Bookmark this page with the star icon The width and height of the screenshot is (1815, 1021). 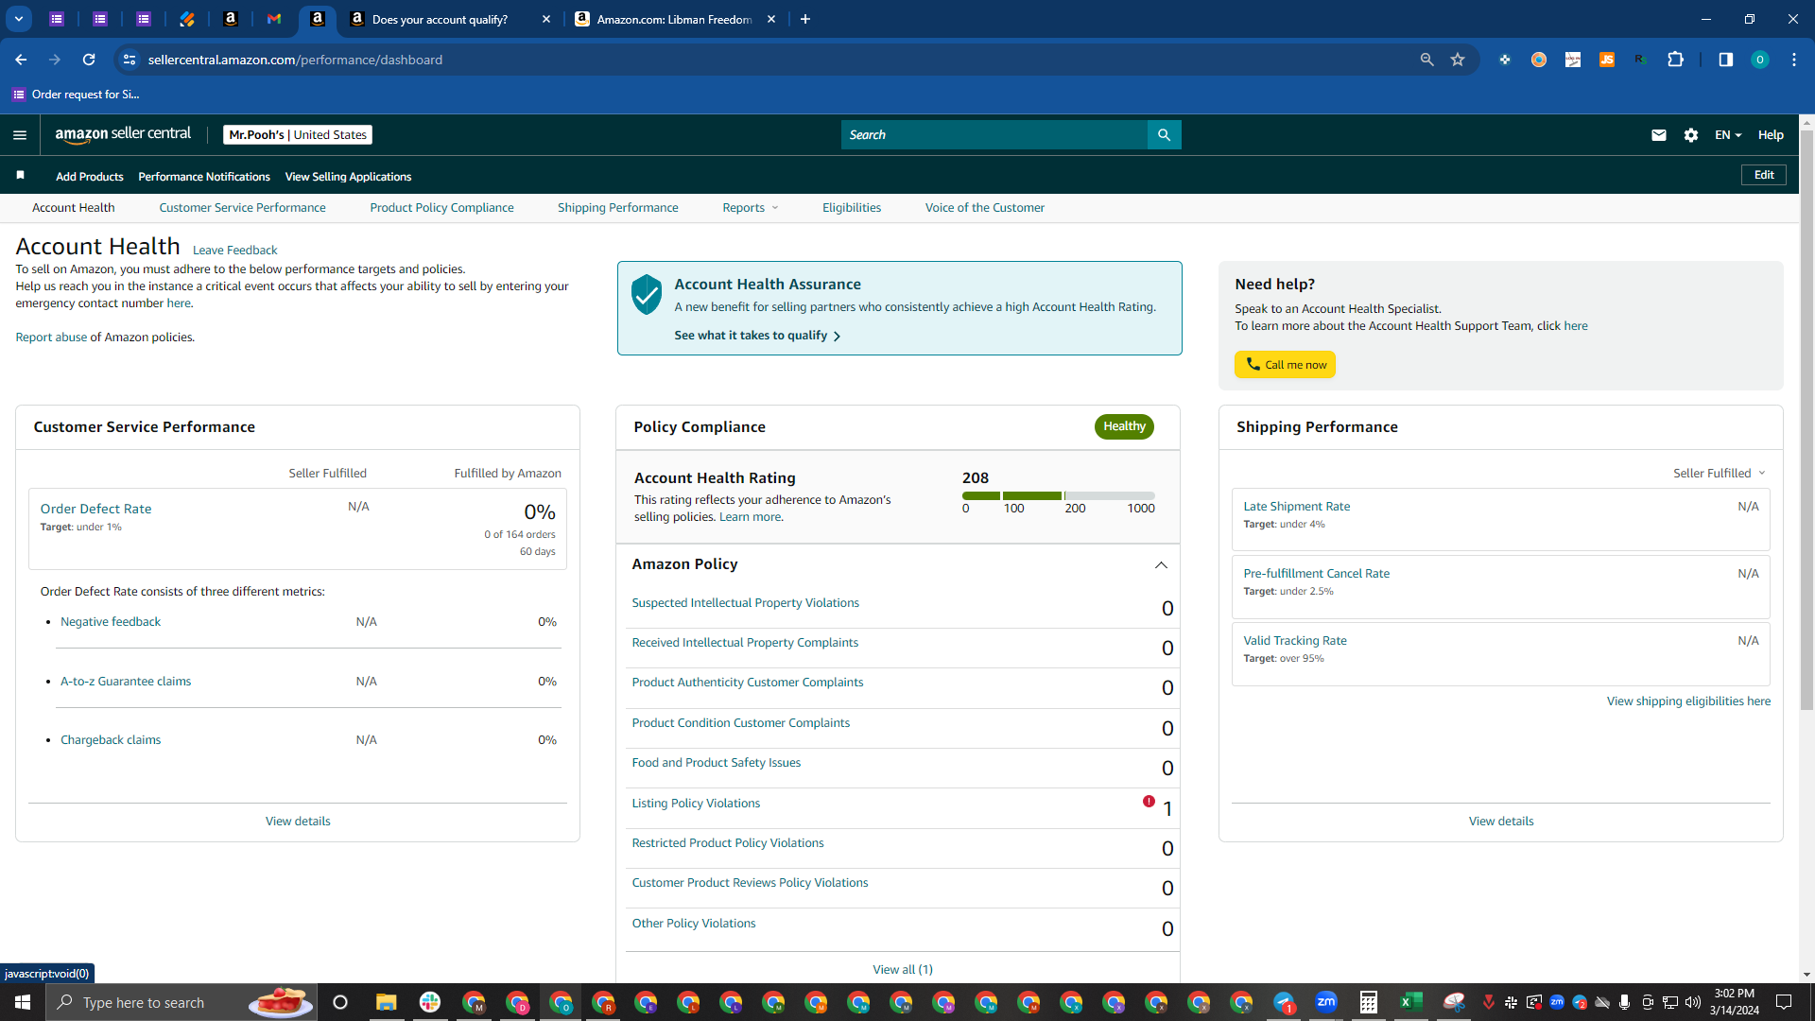pyautogui.click(x=1458, y=60)
